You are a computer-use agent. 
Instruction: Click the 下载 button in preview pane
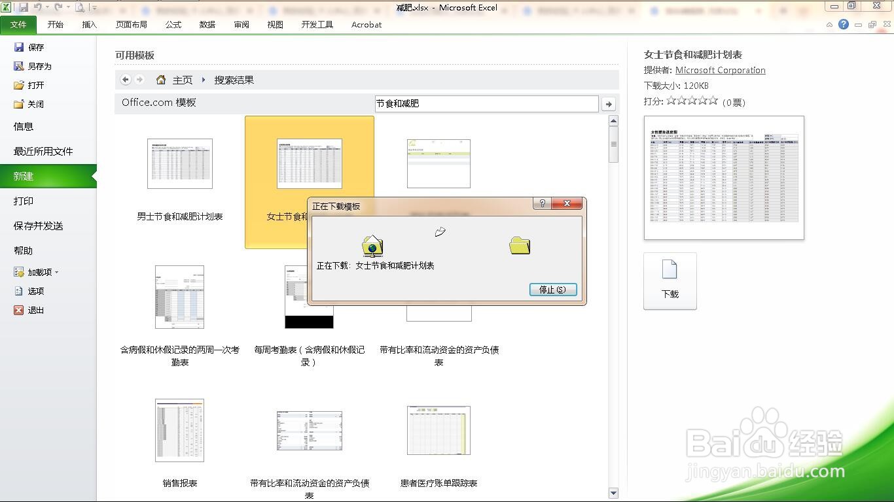(x=670, y=281)
